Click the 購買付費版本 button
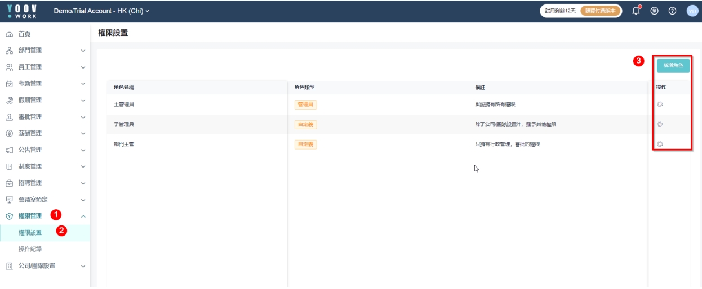Image resolution: width=702 pixels, height=289 pixels. [600, 11]
